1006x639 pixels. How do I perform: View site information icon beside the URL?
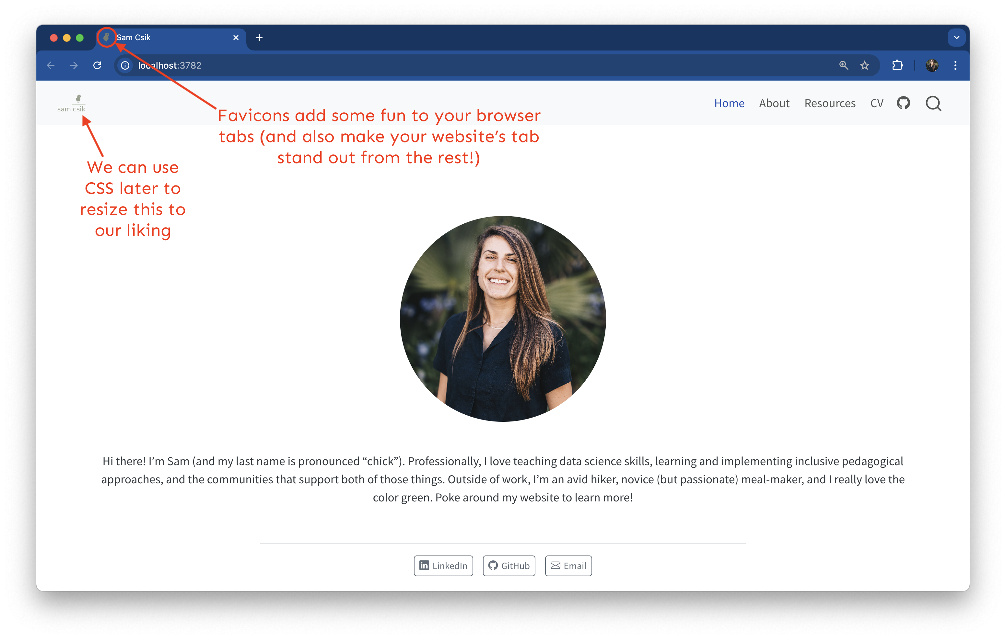click(125, 65)
